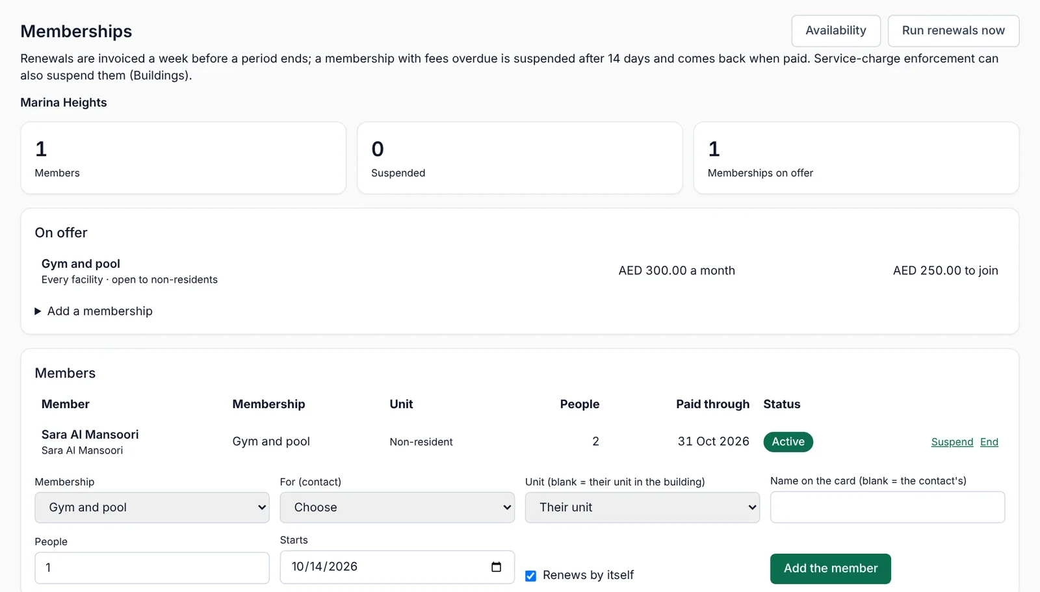Open the Unit dropdown showing Their unit
Viewport: 1040px width, 592px height.
pos(642,508)
